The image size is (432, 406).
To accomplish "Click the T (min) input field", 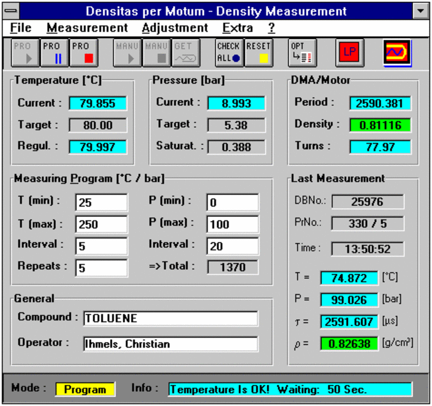I will pyautogui.click(x=101, y=202).
